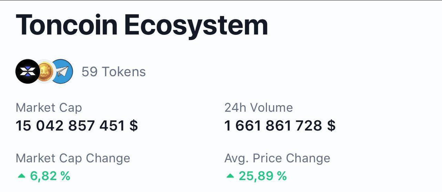Click the black X-shaped token icon
The image size is (442, 192).
click(x=28, y=71)
